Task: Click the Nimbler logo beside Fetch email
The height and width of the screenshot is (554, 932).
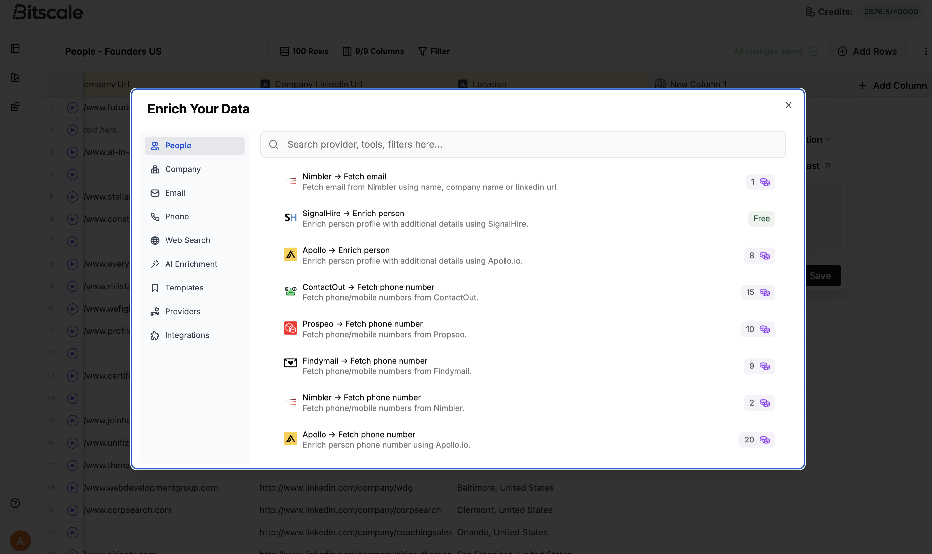Action: point(291,181)
